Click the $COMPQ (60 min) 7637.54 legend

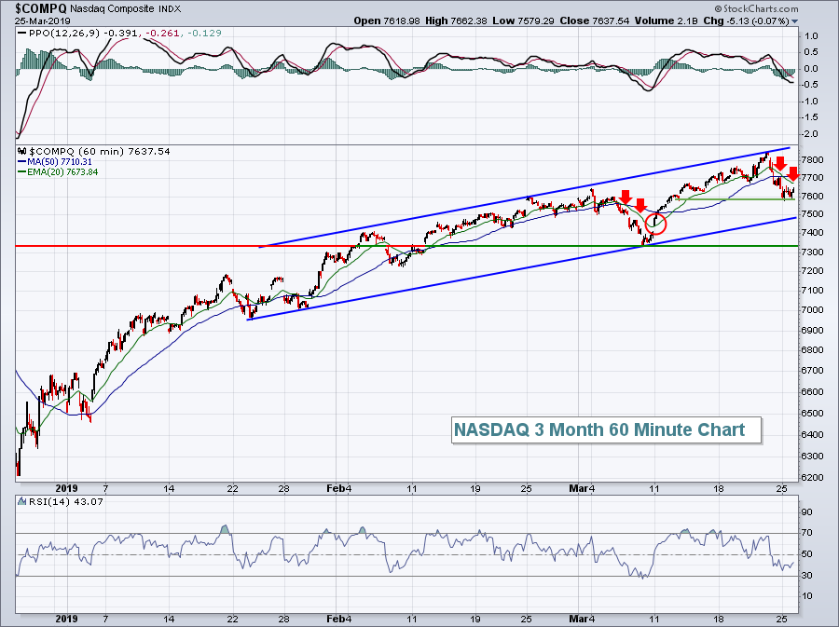coord(99,151)
